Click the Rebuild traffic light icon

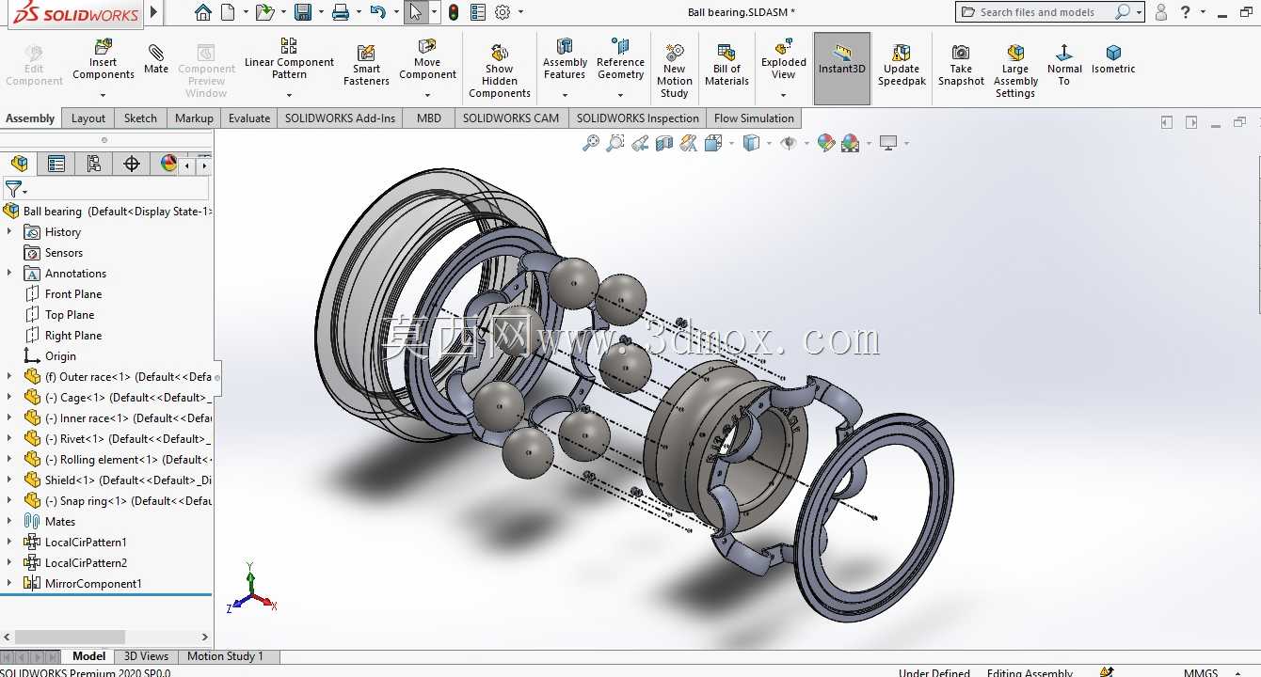454,12
